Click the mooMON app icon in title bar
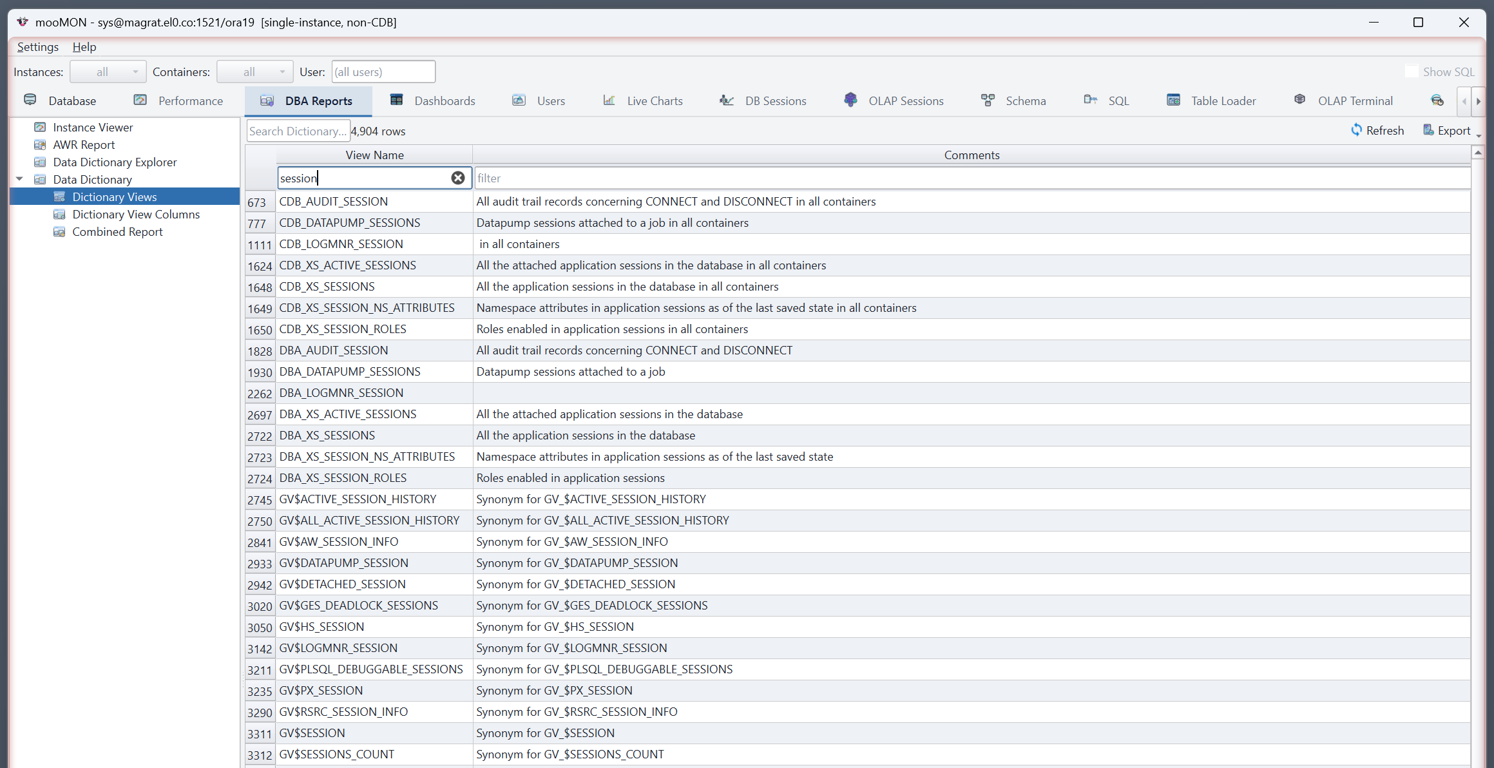The height and width of the screenshot is (768, 1494). tap(23, 22)
